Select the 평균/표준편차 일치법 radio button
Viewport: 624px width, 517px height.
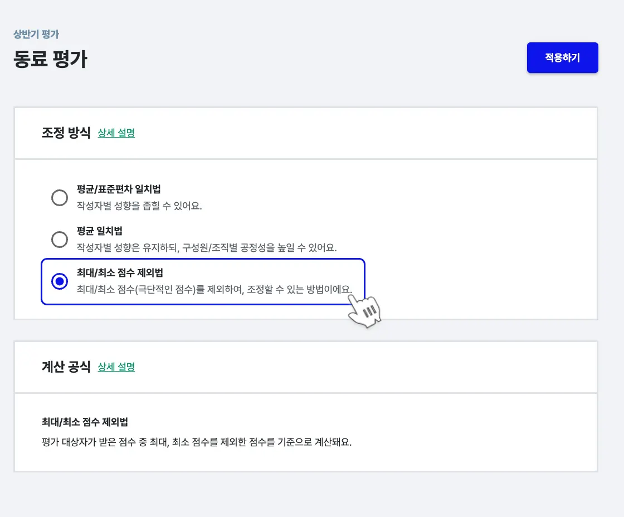pos(60,198)
